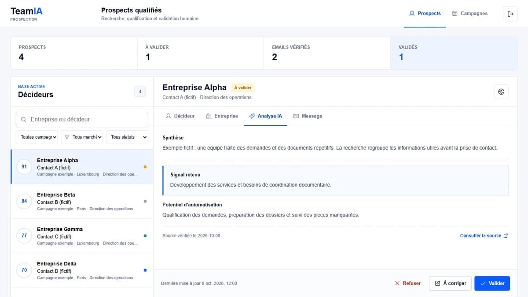This screenshot has width=528, height=297.
Task: Switch to the Message tab
Action: click(x=308, y=116)
